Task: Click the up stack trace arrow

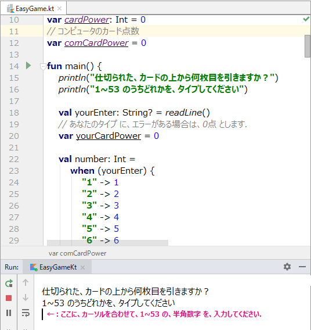Action: [x=26, y=282]
